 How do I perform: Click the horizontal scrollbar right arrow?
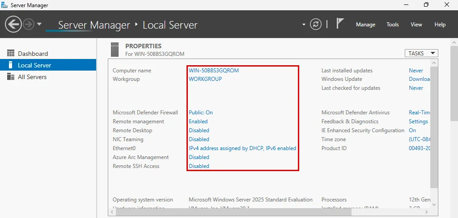tap(426, 212)
